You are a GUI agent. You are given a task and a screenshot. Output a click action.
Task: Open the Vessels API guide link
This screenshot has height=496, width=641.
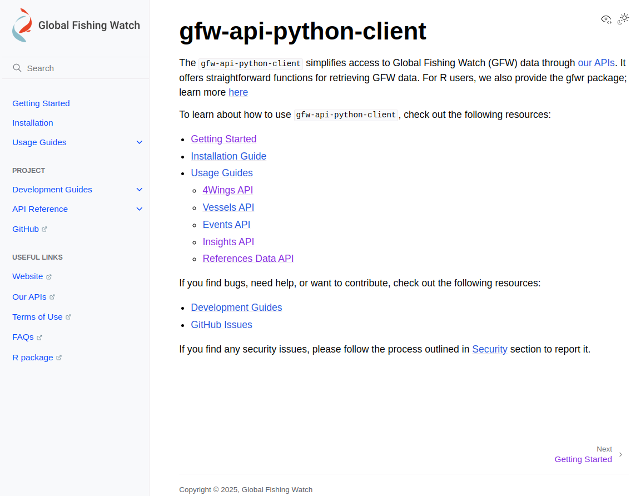(228, 207)
